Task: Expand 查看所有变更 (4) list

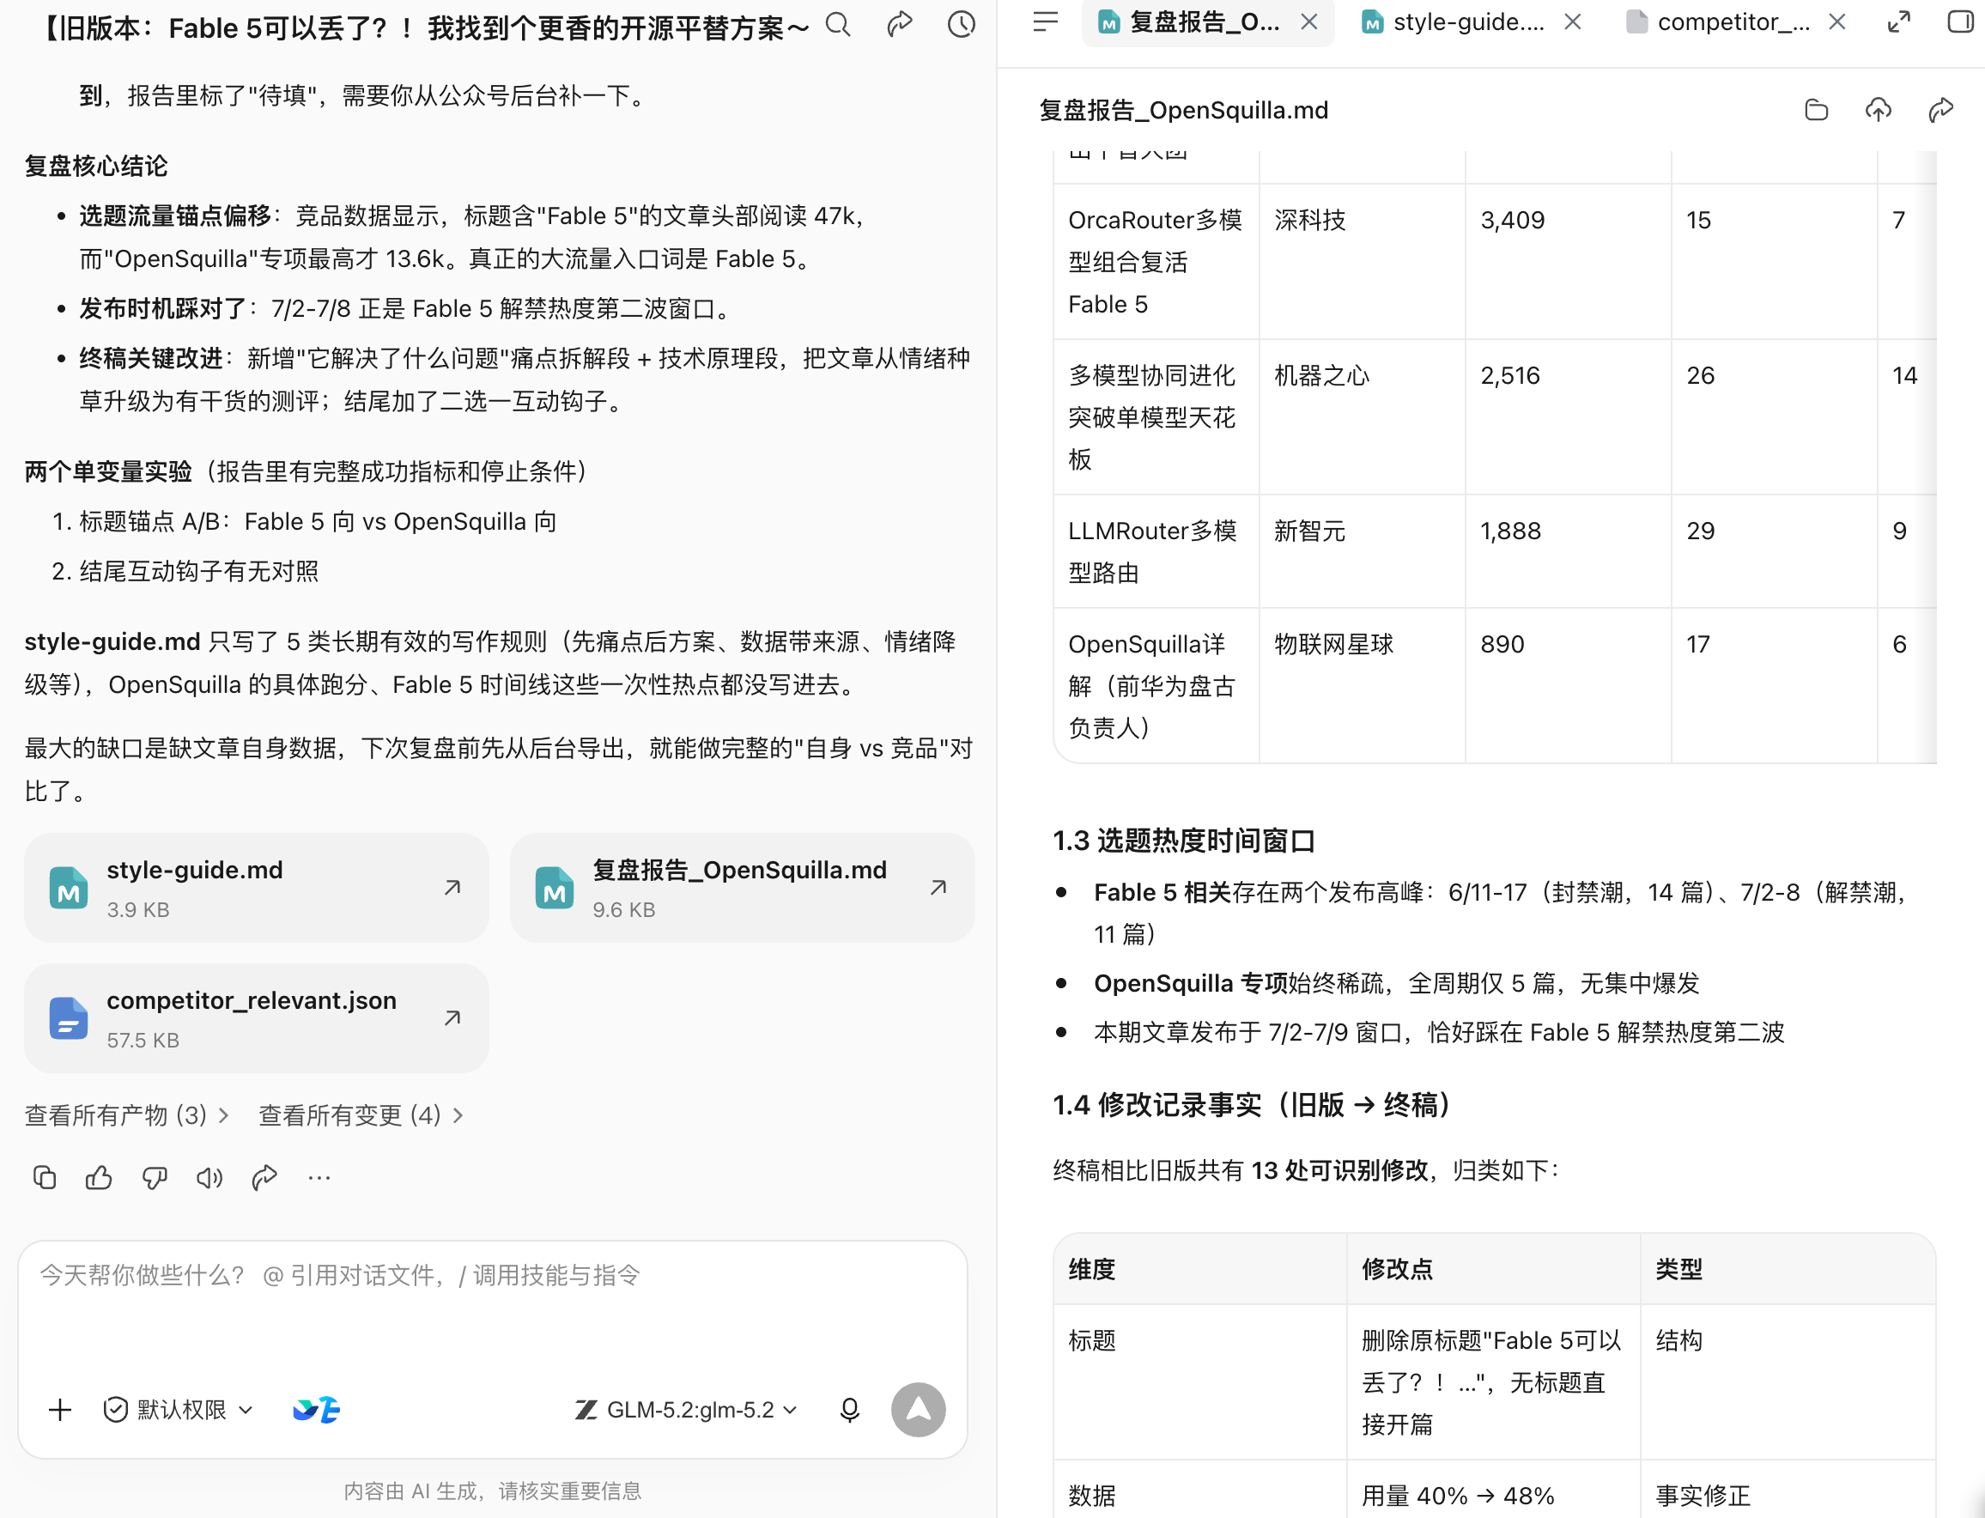Action: click(361, 1115)
